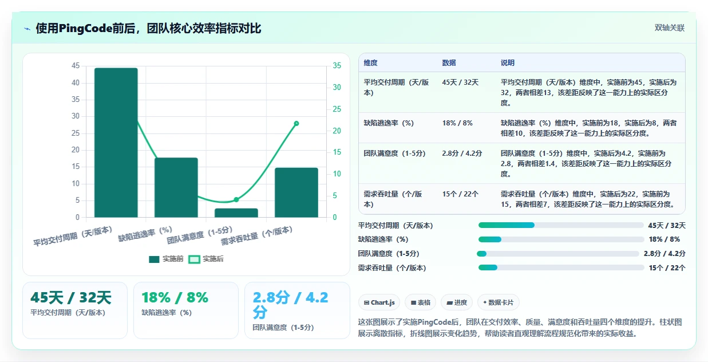
Task: Click the 缺陷逃逸率 description cell in table
Action: [x=589, y=128]
